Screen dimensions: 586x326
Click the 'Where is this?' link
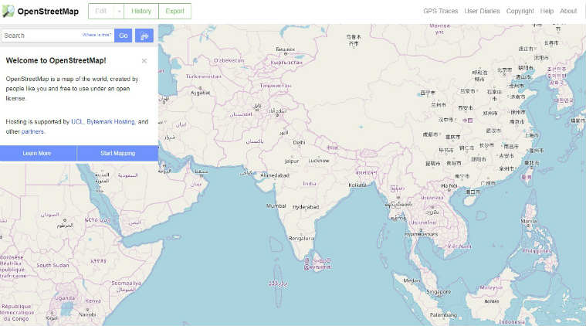pyautogui.click(x=97, y=35)
